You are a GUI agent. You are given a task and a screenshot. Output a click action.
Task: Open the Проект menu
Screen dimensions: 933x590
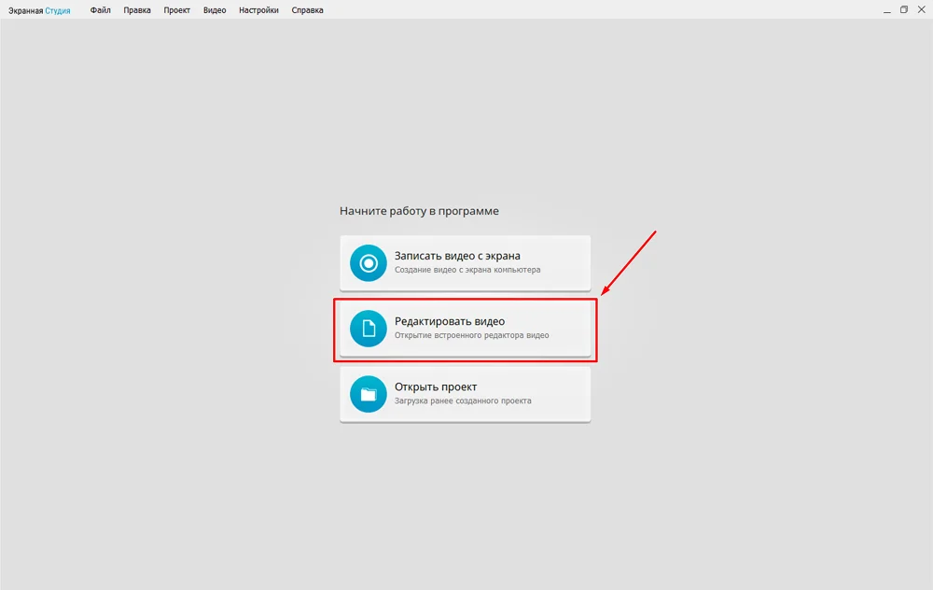tap(176, 10)
